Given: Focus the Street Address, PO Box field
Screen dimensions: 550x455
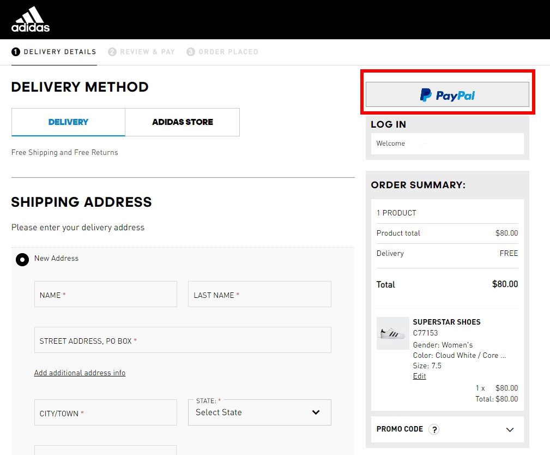Looking at the screenshot, I should tap(183, 340).
